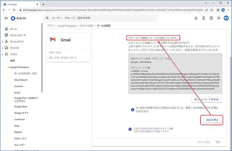Collapse the アプリ section arrow

[x=2, y=55]
